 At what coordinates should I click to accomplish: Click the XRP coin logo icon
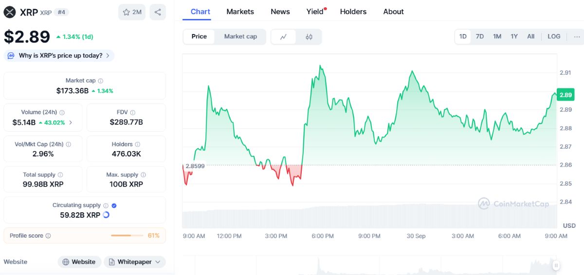pyautogui.click(x=10, y=12)
